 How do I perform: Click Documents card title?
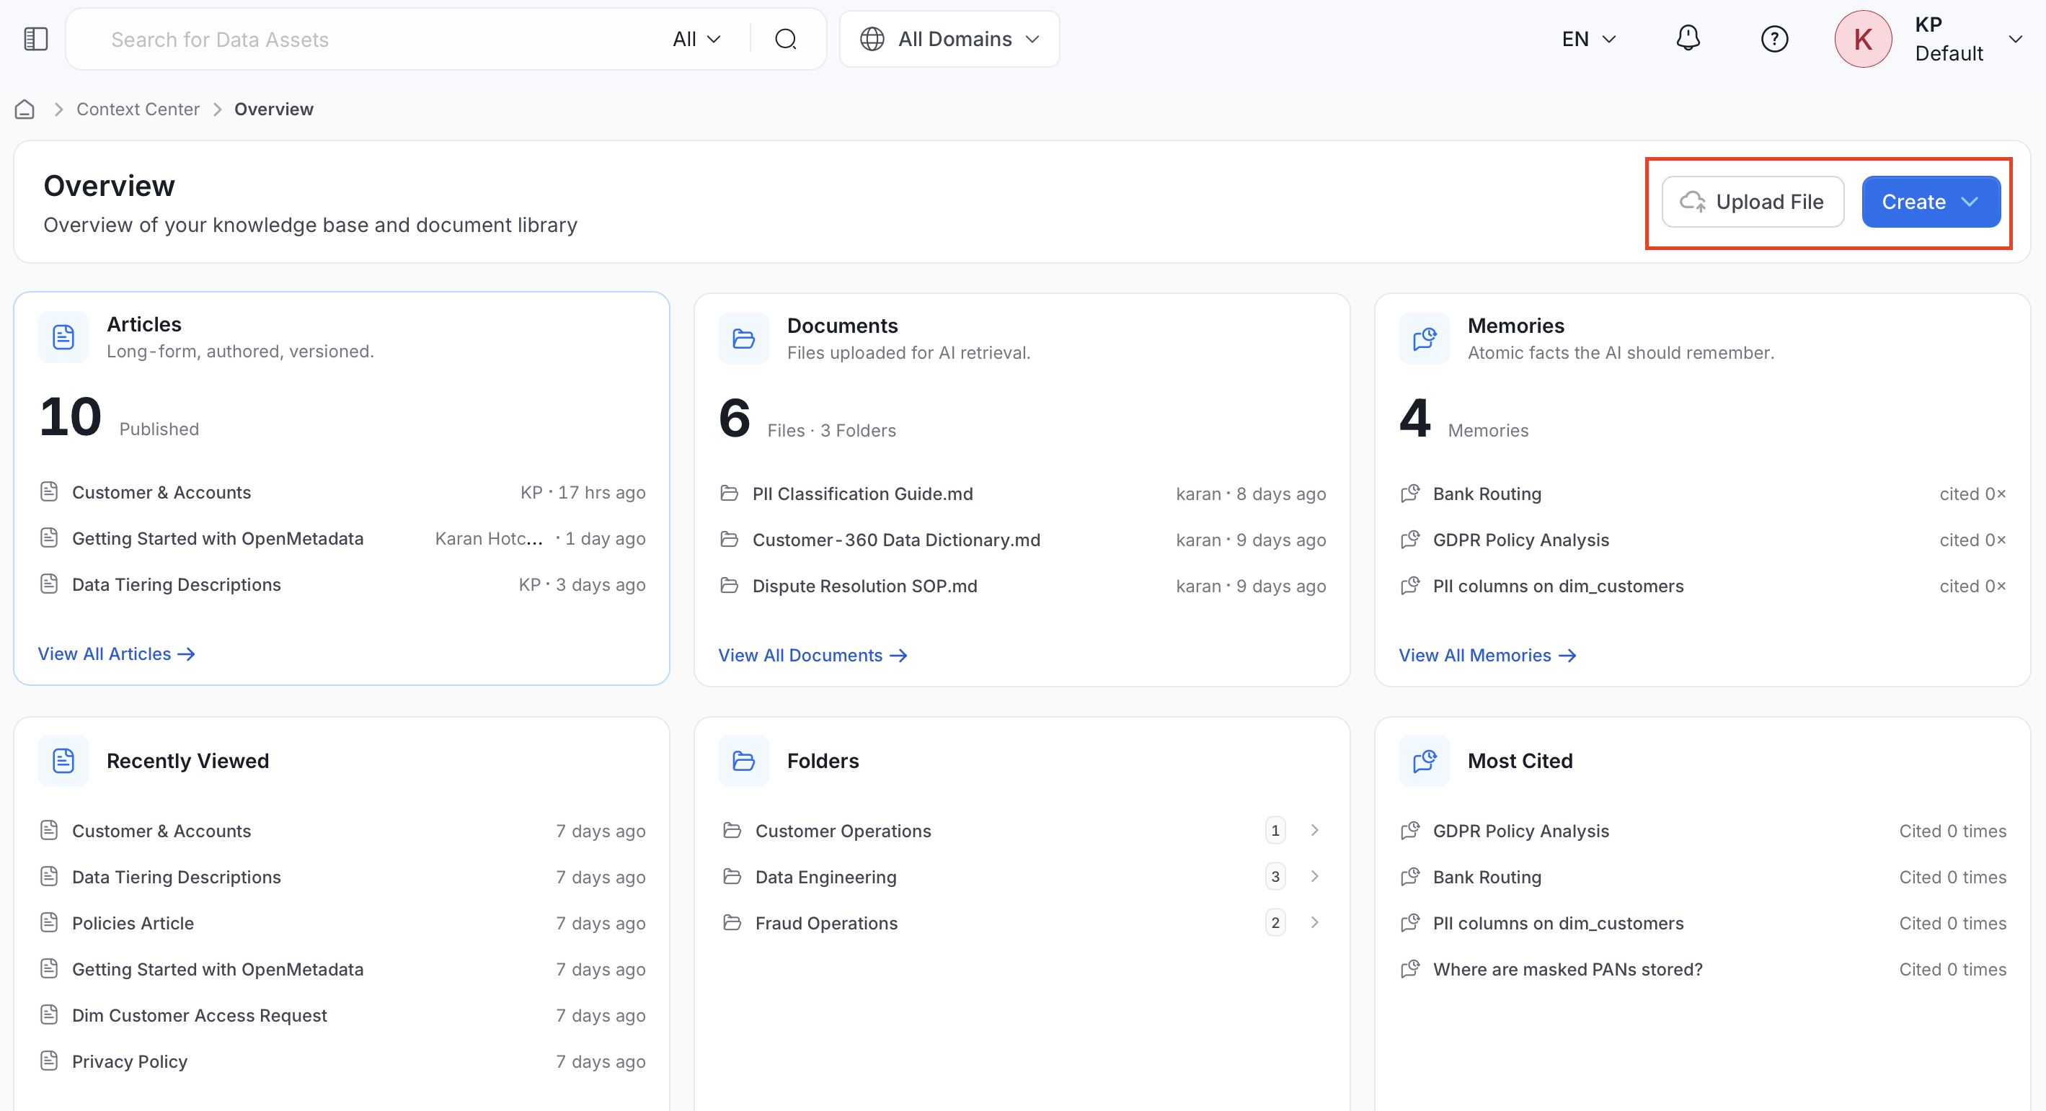coord(842,326)
